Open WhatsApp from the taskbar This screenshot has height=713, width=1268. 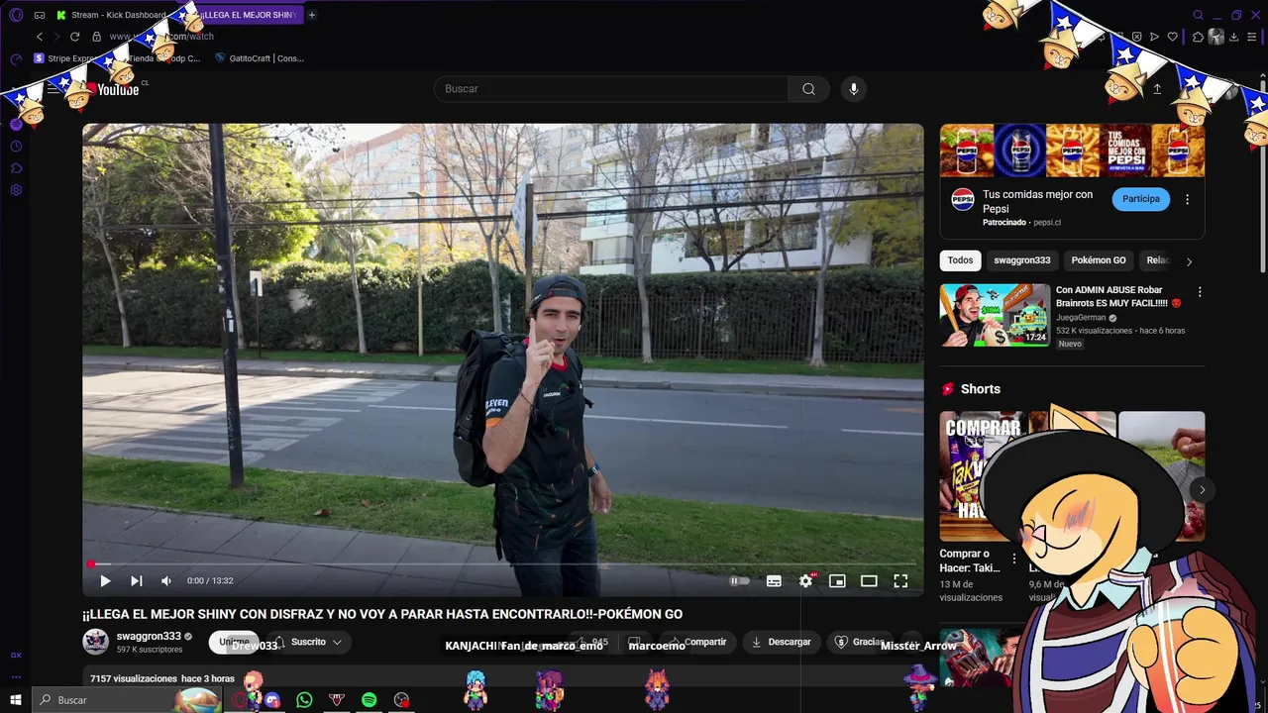point(304,700)
